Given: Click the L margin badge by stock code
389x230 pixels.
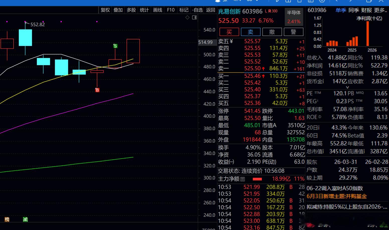Looking at the screenshot, I should 266,11.
